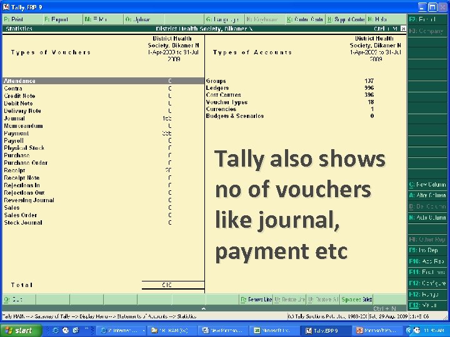The image size is (450, 337).
Task: Expand hidden system tray icons arrow
Action: pyautogui.click(x=408, y=330)
